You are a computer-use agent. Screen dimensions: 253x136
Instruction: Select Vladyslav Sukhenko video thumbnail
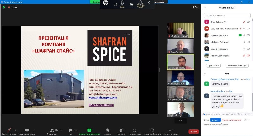click(x=180, y=94)
